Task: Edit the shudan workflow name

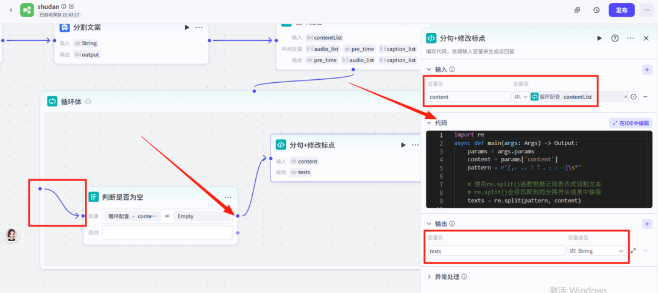Action: tap(71, 6)
